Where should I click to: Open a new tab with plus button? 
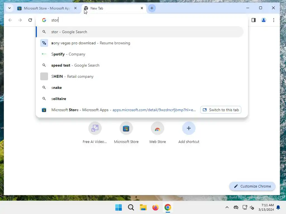(152, 8)
